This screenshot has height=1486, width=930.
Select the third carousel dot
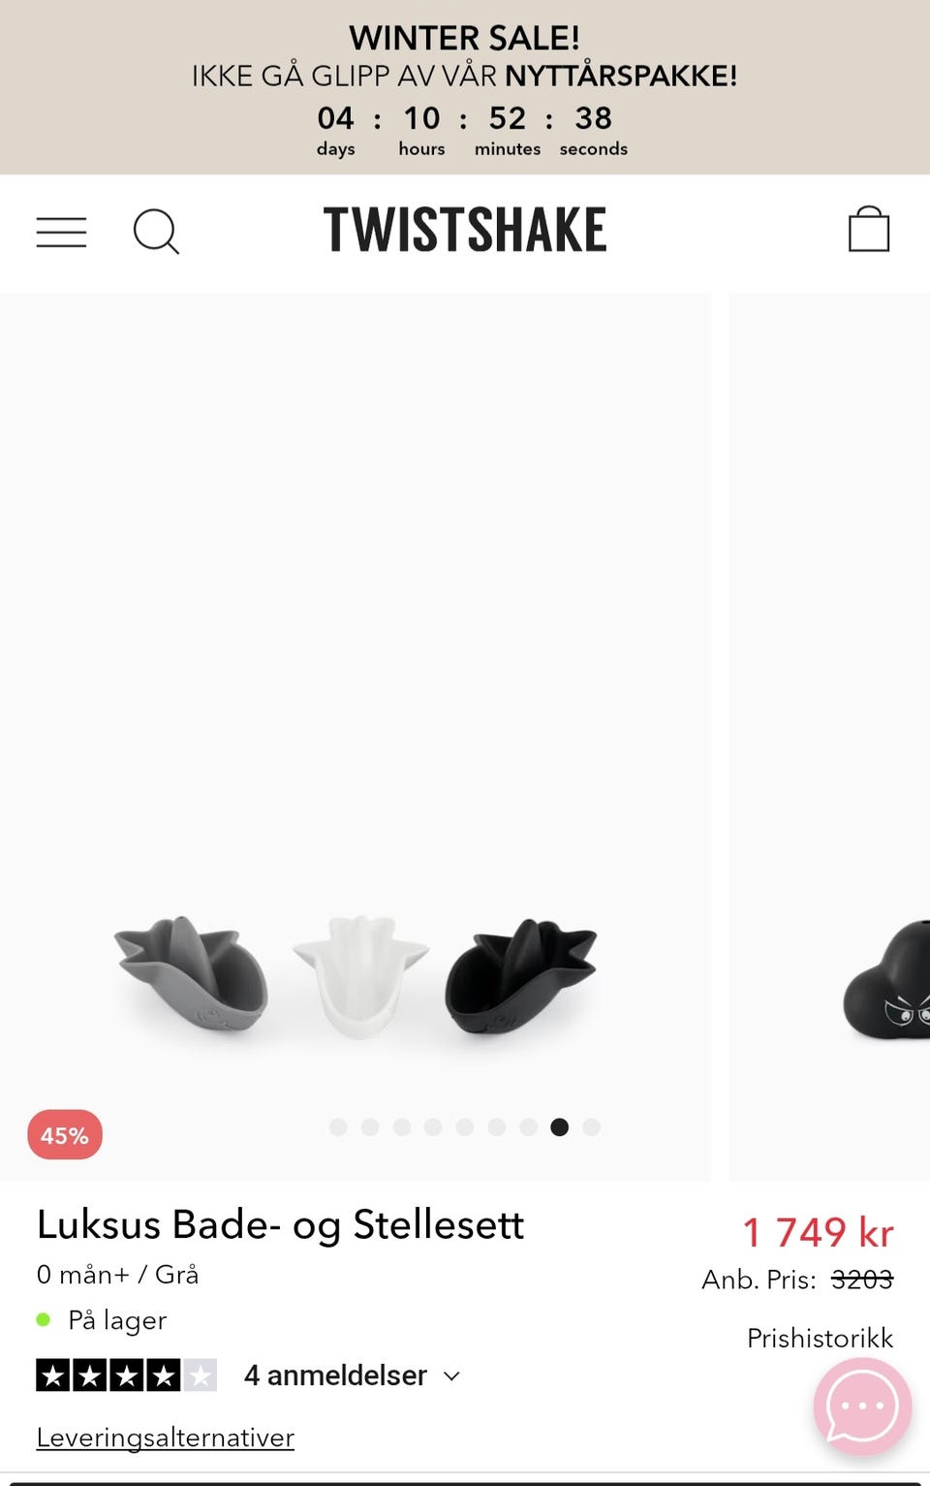(402, 1127)
